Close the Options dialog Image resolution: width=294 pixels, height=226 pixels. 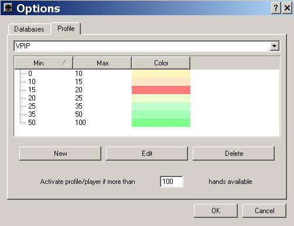[x=287, y=8]
